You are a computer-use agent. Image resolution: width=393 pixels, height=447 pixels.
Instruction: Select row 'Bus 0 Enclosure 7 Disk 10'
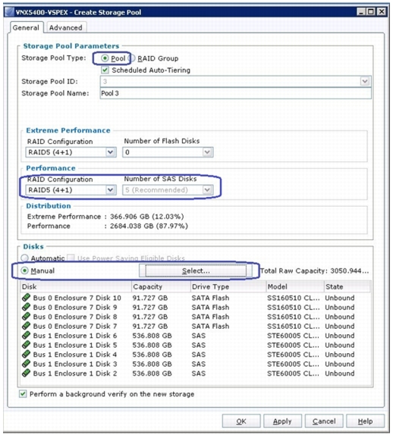tap(196, 298)
